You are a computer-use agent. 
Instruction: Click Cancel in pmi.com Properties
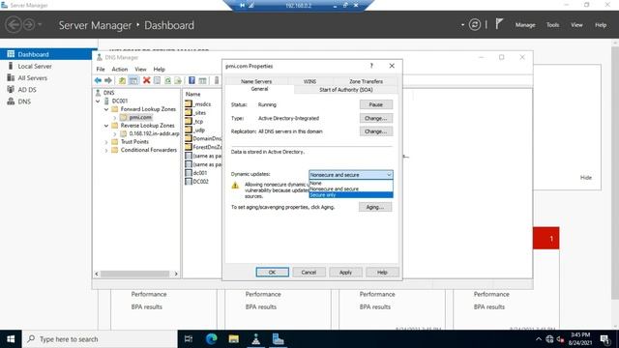pos(309,273)
